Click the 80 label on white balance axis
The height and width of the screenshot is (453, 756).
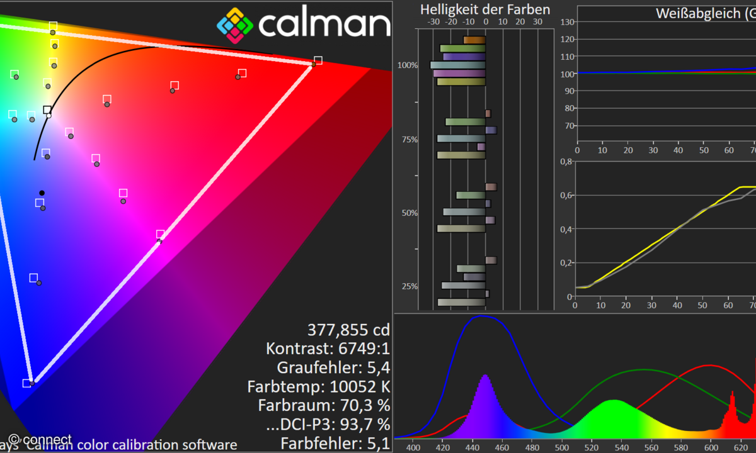pyautogui.click(x=570, y=108)
